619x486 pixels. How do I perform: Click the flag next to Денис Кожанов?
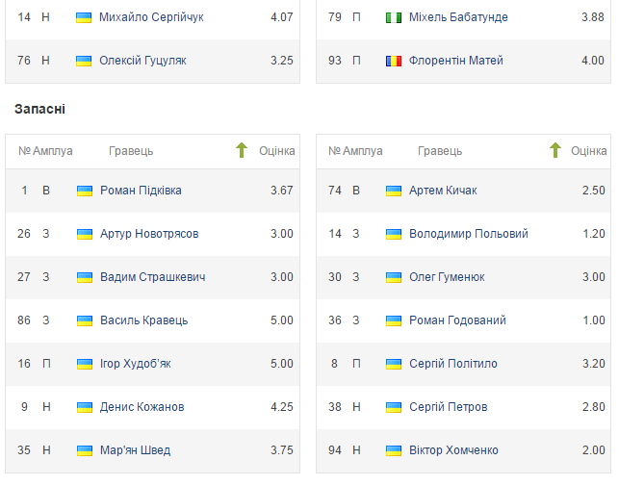[85, 407]
